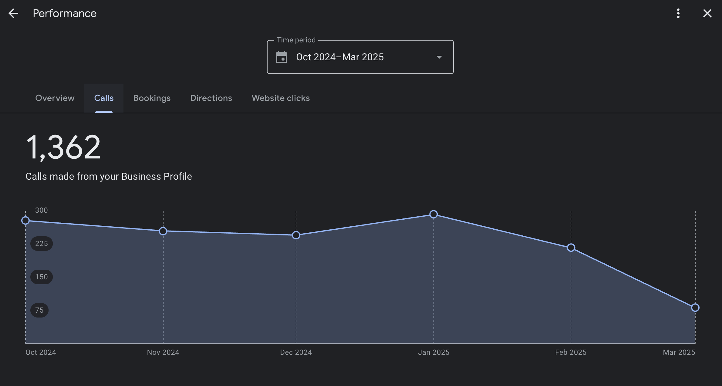Open the Oct 2024–Mar 2025 date range selector
The height and width of the screenshot is (386, 722).
pos(360,57)
